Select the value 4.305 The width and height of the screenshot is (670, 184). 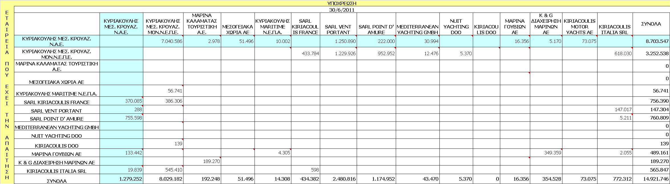point(273,153)
